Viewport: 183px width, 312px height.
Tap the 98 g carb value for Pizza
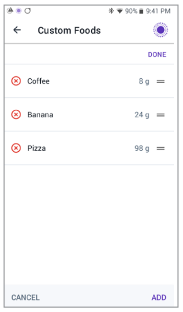[x=142, y=148]
